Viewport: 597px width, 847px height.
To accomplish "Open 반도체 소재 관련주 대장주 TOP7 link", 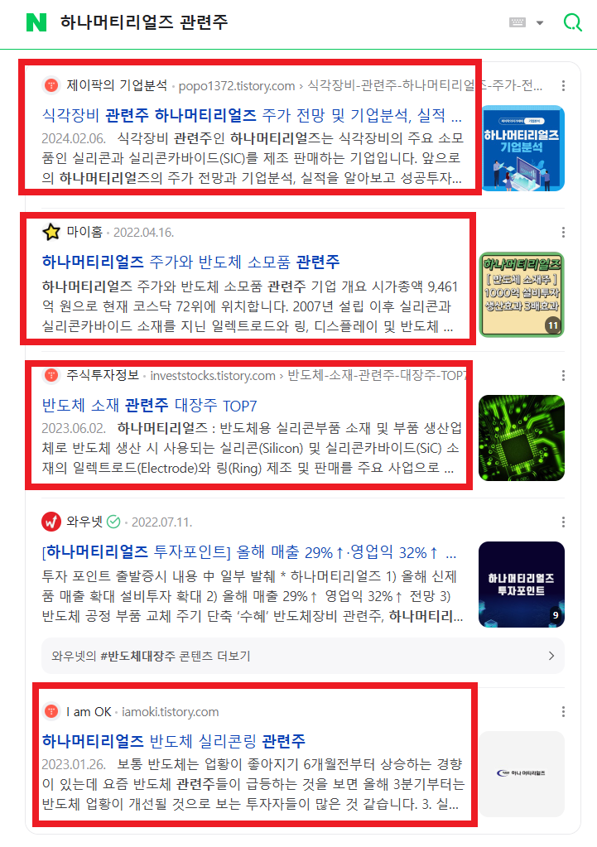I will (149, 405).
